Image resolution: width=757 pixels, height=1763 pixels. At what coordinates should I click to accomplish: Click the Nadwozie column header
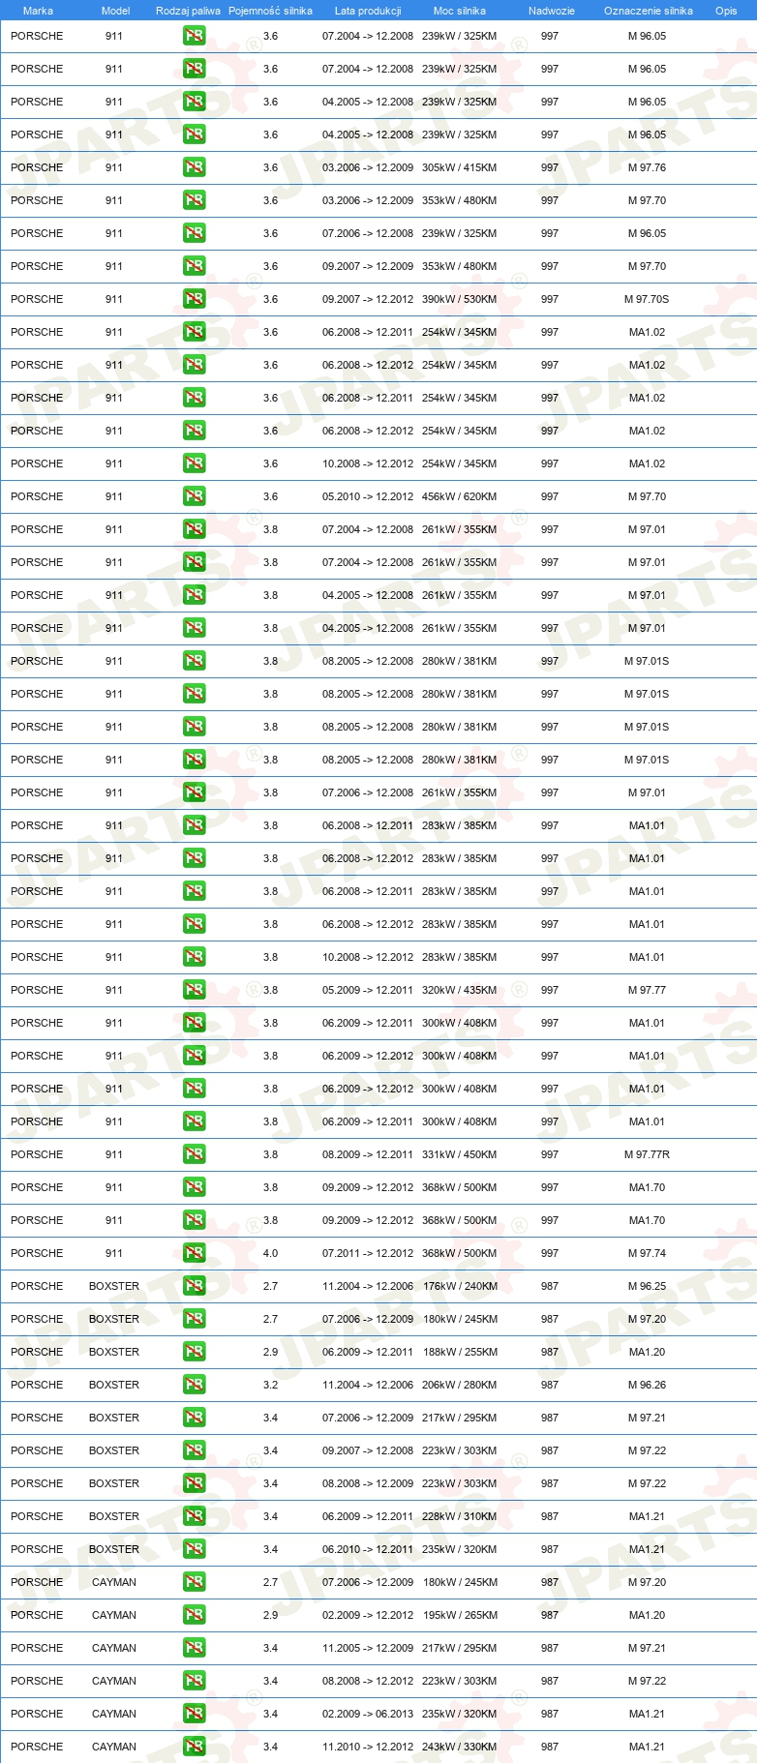coord(552,11)
